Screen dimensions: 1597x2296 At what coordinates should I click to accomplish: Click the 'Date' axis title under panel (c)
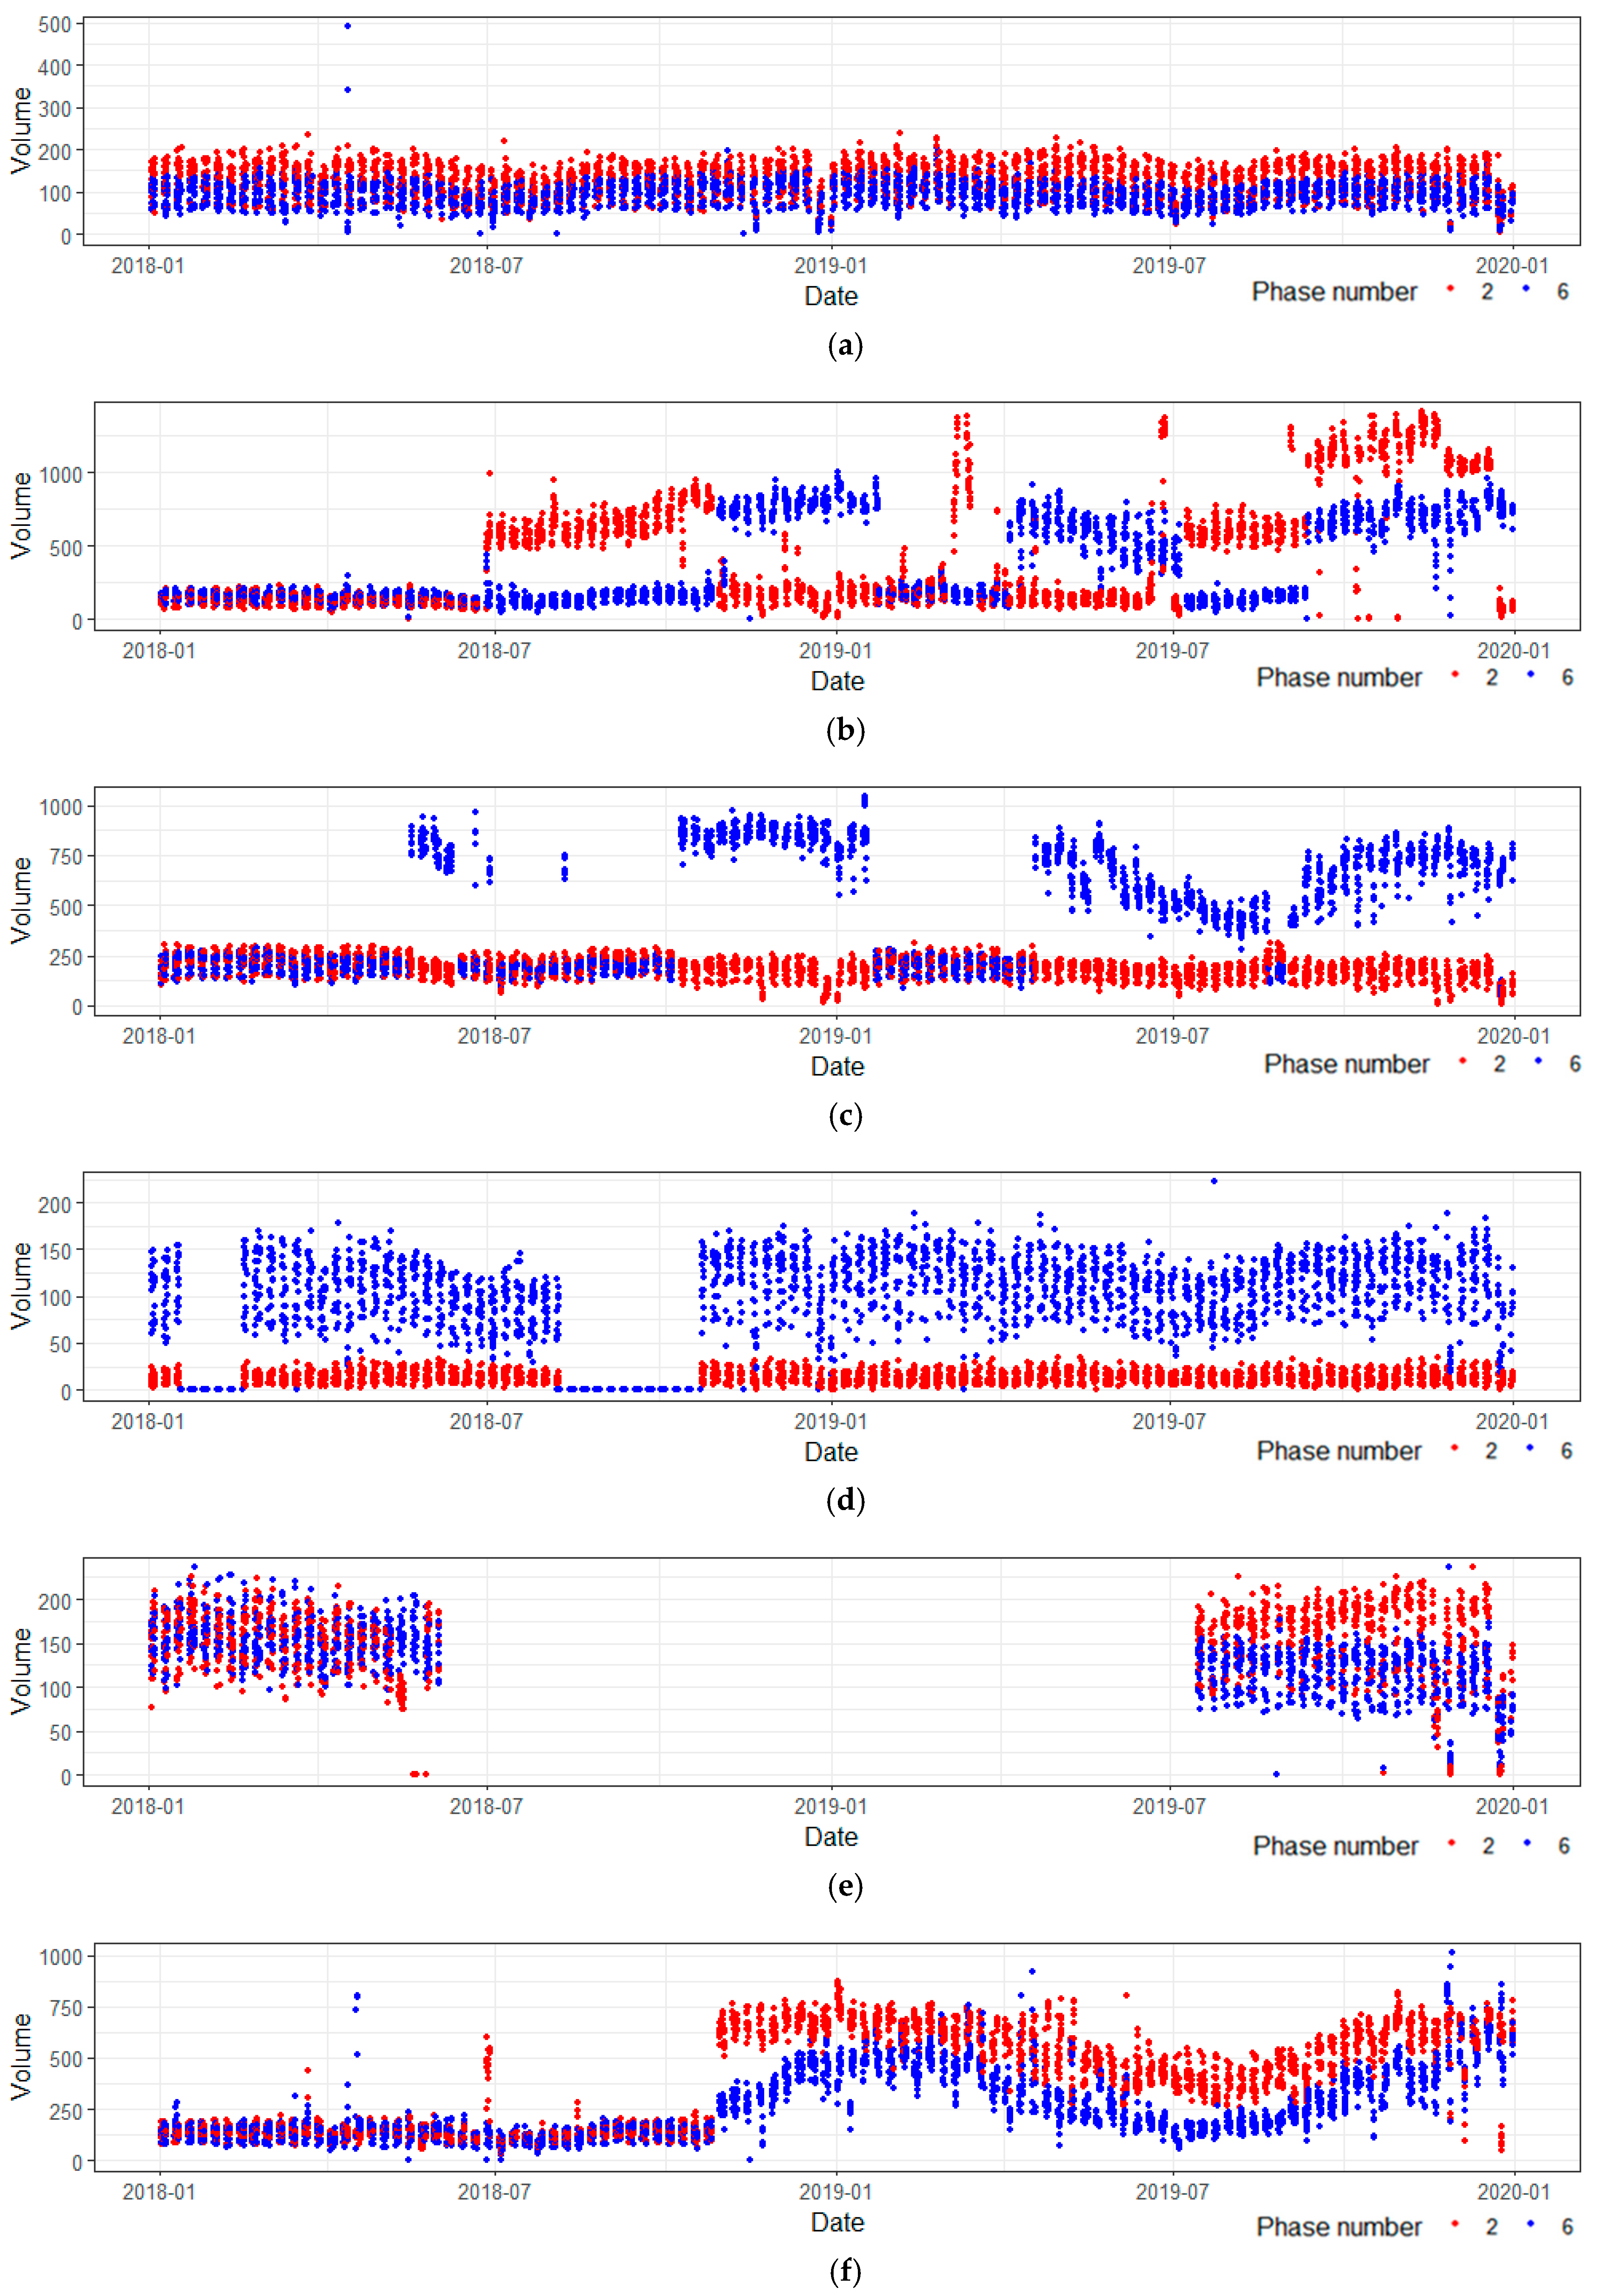(x=837, y=1066)
